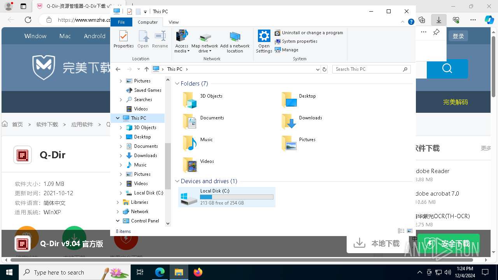The image size is (498, 280).
Task: Select Local Disk (C:) drive tile
Action: (x=227, y=197)
